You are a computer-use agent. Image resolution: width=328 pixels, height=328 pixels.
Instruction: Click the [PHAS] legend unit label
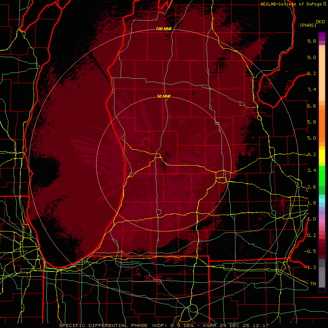coord(308,26)
